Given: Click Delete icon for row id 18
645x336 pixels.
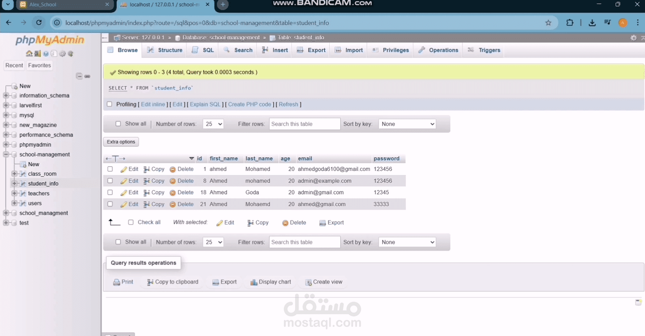Looking at the screenshot, I should coord(173,193).
